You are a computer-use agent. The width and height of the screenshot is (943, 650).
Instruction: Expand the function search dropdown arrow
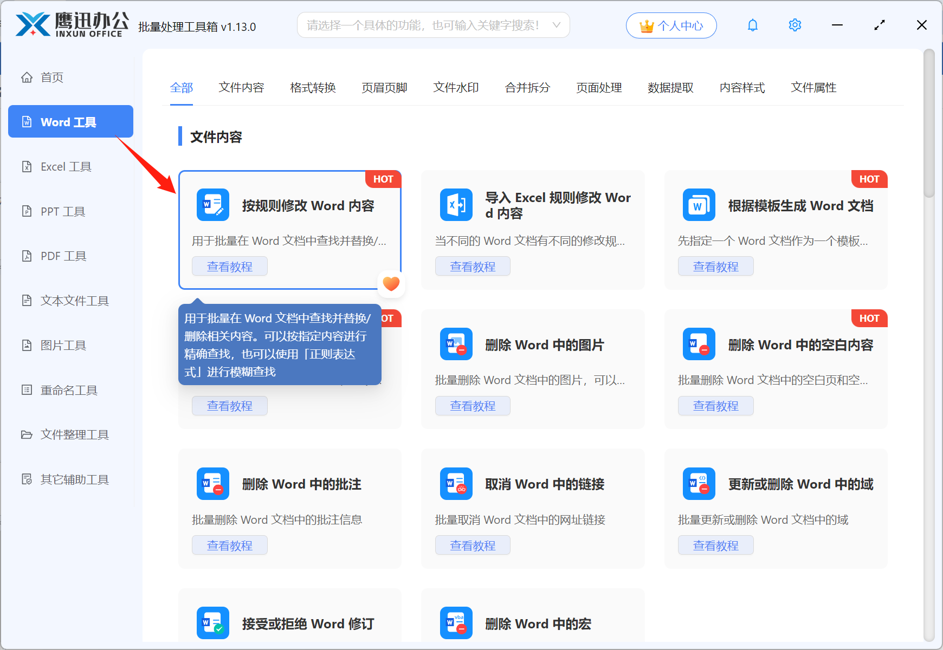click(556, 25)
